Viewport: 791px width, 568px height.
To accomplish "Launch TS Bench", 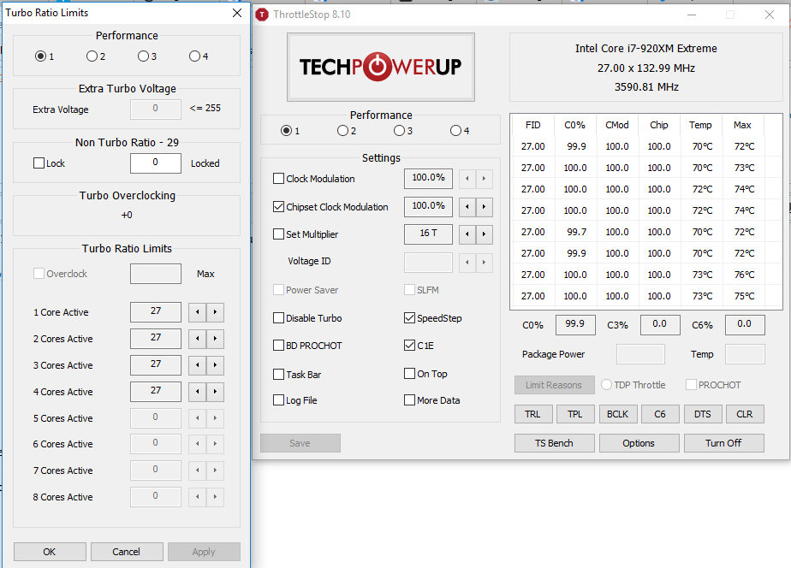I will pos(555,443).
